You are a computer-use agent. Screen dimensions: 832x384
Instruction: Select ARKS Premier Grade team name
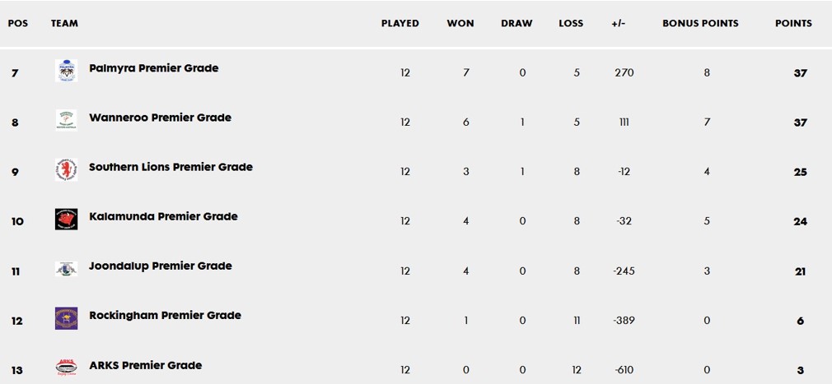145,365
